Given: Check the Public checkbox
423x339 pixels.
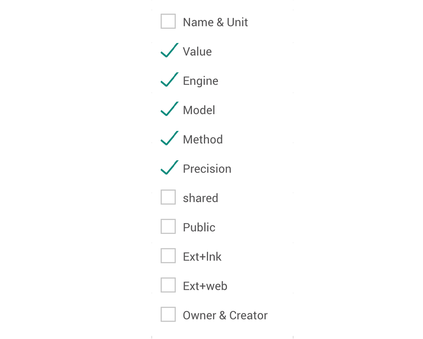Looking at the screenshot, I should coord(168,226).
